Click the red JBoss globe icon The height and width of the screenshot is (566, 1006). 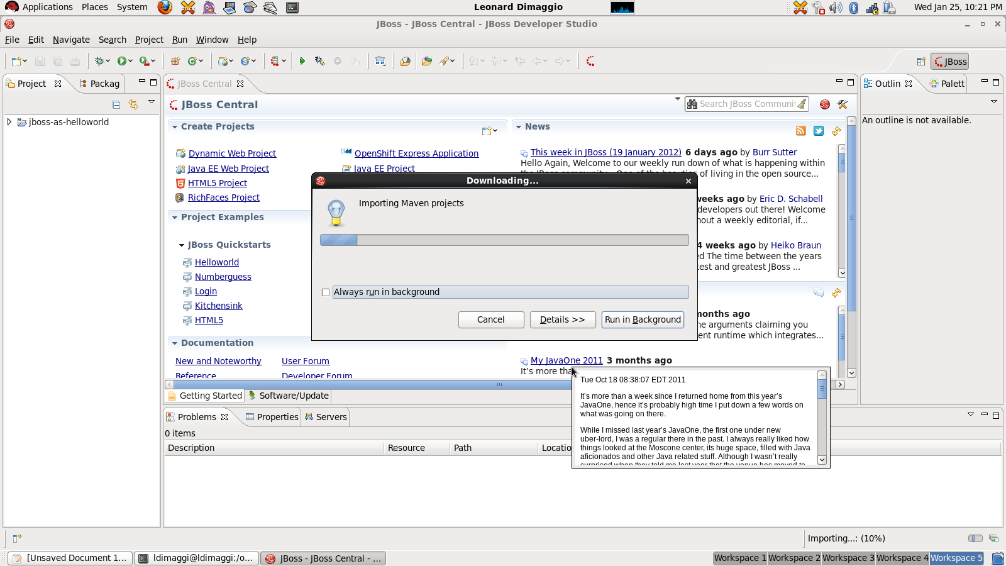click(x=825, y=104)
